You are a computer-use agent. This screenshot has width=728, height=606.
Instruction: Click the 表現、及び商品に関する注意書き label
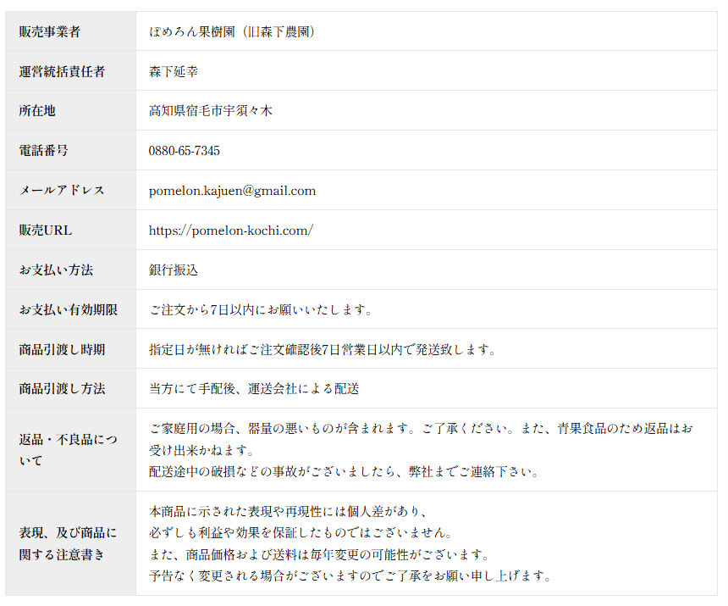tap(68, 544)
